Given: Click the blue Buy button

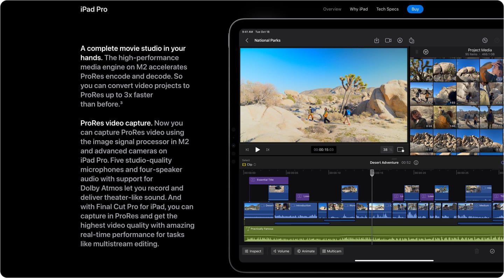Looking at the screenshot, I should 415,9.
